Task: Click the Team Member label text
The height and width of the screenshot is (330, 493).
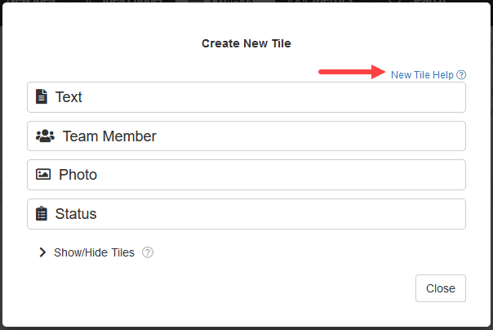Action: (109, 136)
